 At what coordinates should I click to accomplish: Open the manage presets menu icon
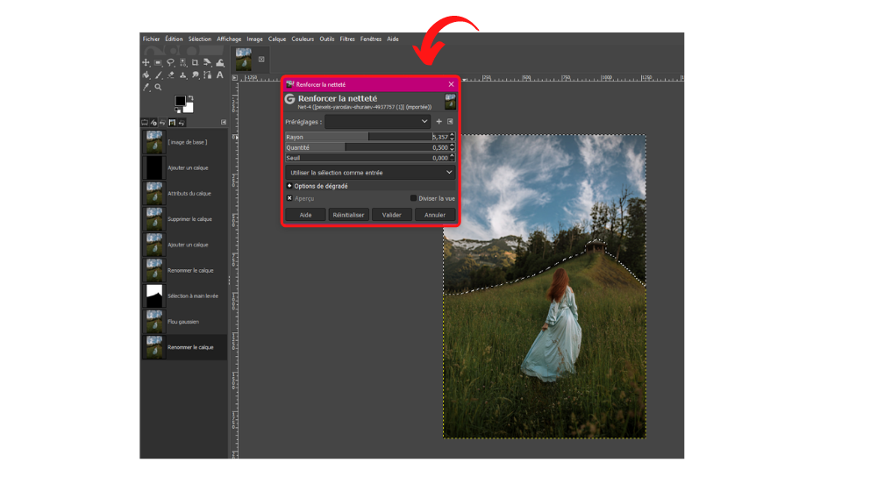(x=450, y=121)
